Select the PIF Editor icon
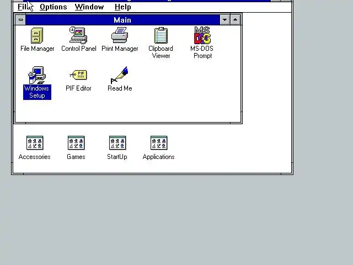 (x=78, y=75)
